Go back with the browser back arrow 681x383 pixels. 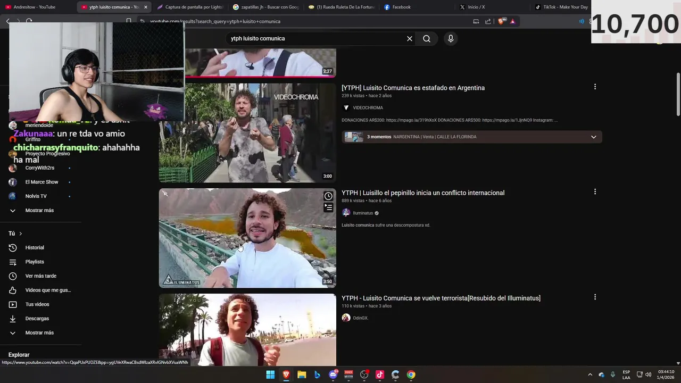pos(7,21)
